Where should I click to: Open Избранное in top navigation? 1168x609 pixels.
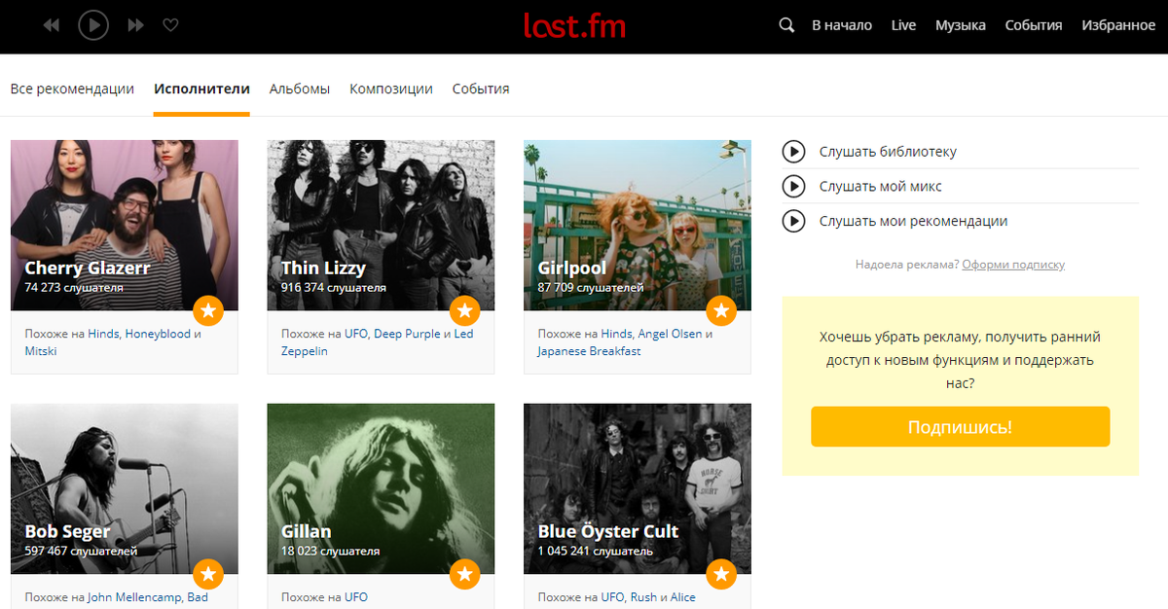(1118, 25)
